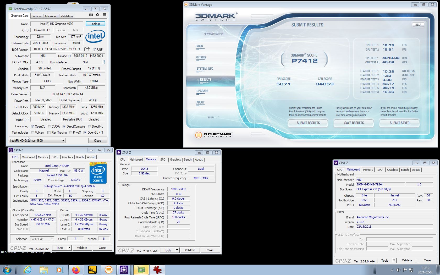Click SAVE RESULTS button in 3DMark
The image size is (440, 275).
[354, 123]
